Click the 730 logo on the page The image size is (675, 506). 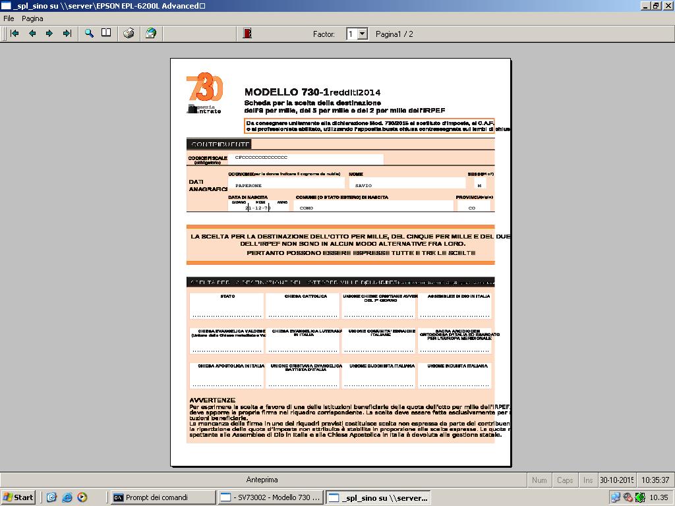204,88
